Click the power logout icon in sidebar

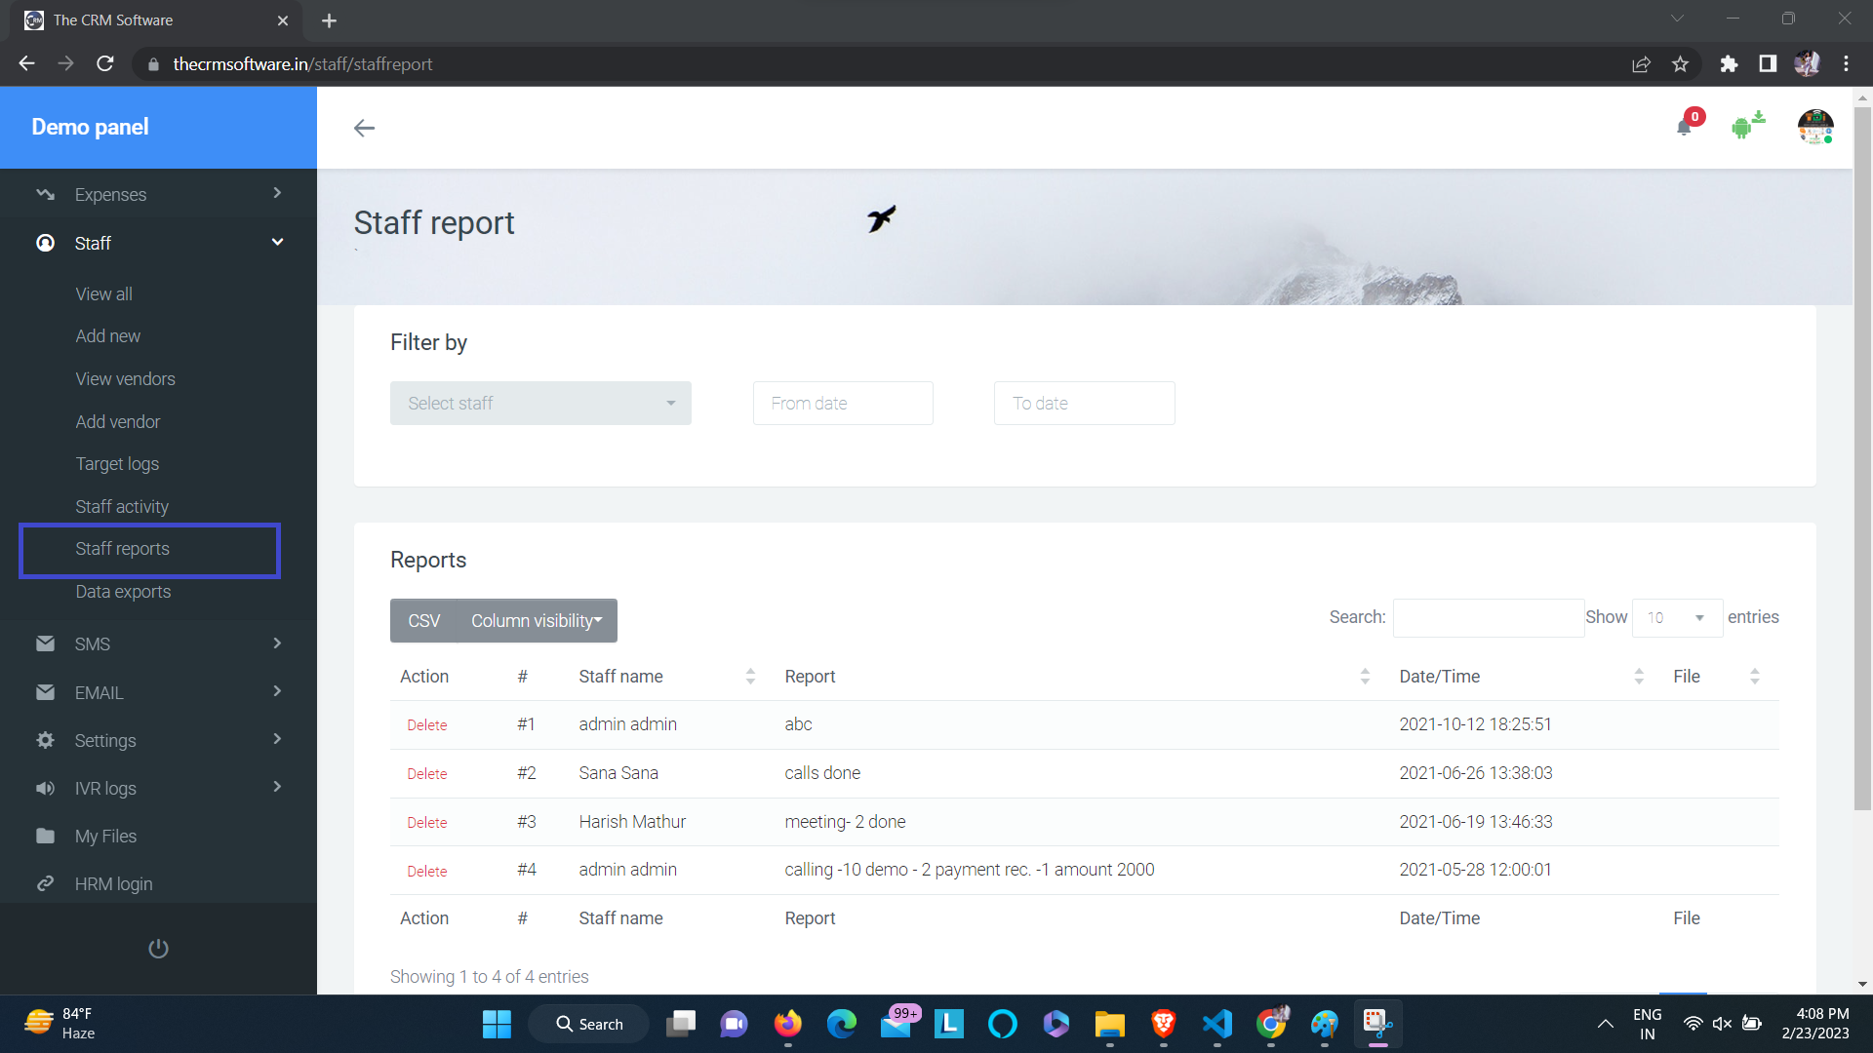(x=158, y=949)
